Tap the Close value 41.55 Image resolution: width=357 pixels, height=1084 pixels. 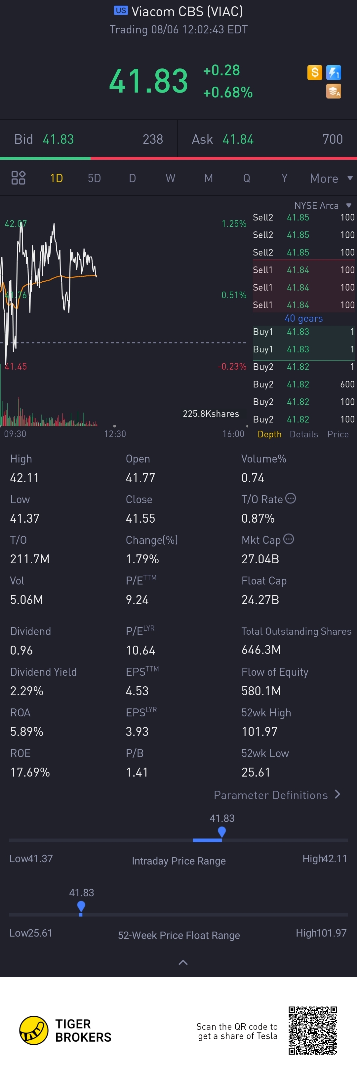[x=140, y=518]
